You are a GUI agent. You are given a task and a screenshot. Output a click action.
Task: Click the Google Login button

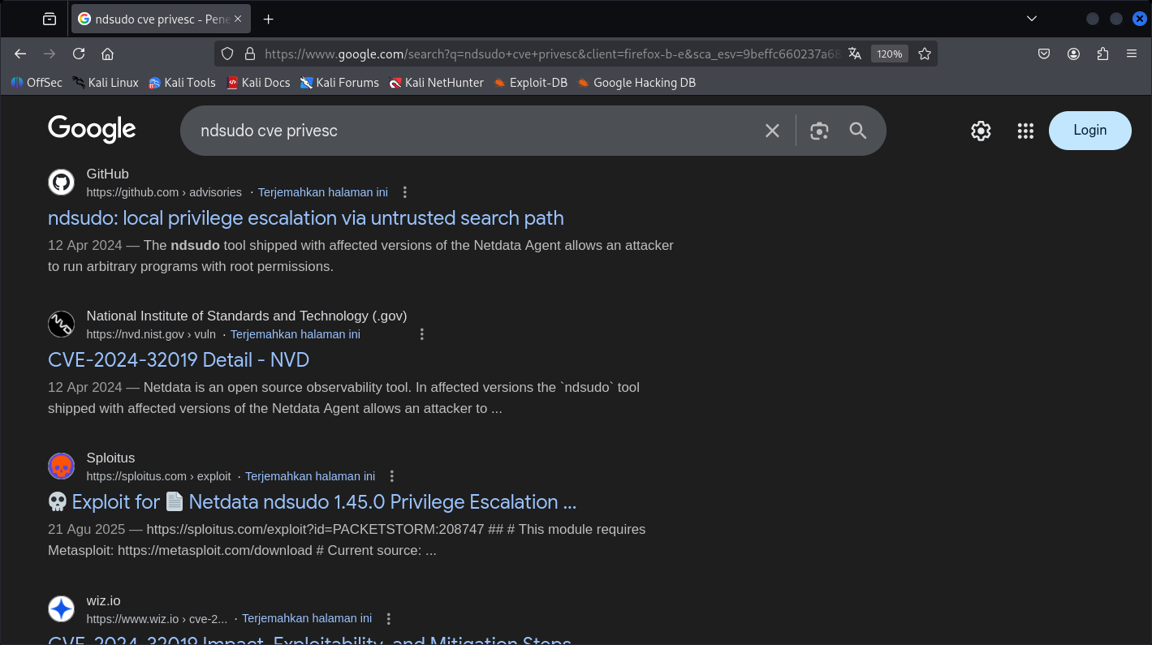(x=1089, y=131)
